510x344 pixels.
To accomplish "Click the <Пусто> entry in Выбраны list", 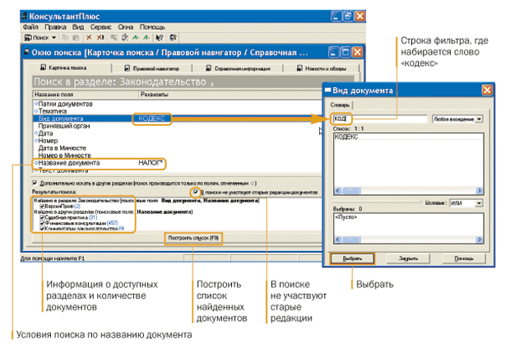I will pos(345,217).
